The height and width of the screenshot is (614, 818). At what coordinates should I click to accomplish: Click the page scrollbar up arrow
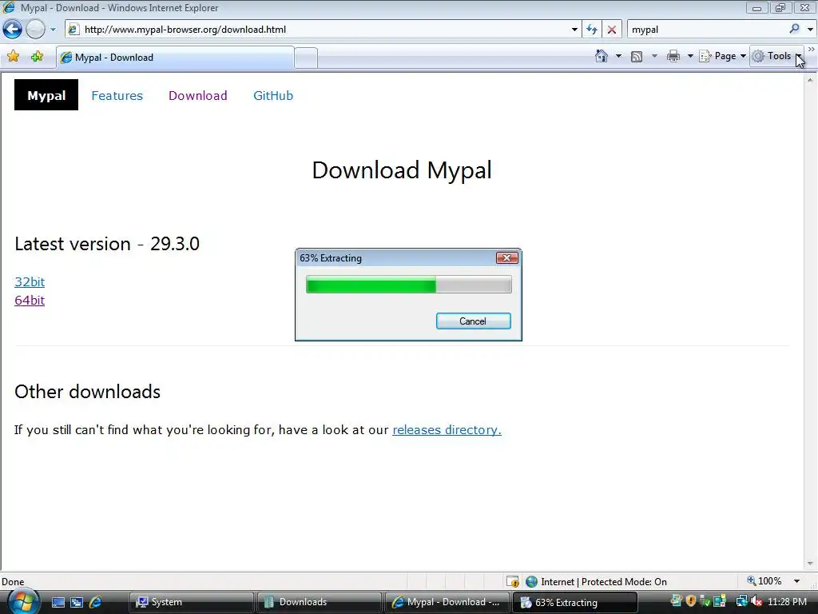(x=810, y=81)
